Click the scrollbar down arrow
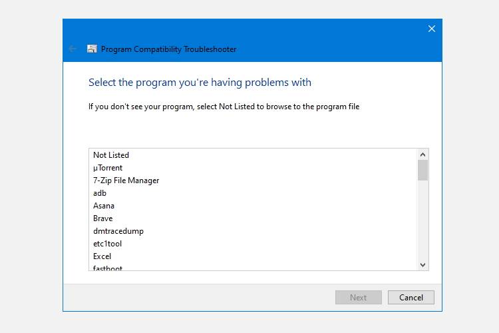 coord(422,264)
